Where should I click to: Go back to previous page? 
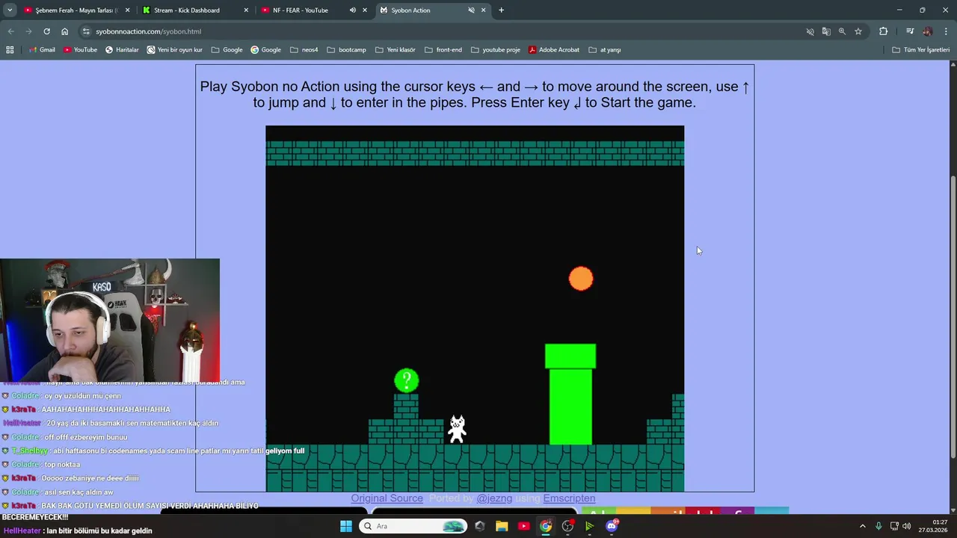tap(10, 31)
